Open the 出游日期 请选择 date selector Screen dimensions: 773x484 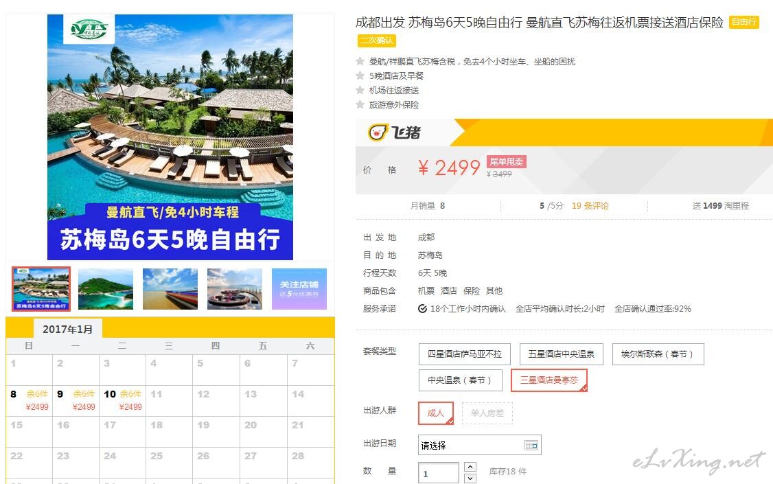(480, 445)
